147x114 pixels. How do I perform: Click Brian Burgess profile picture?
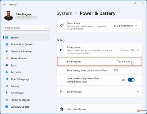[x=9, y=15]
